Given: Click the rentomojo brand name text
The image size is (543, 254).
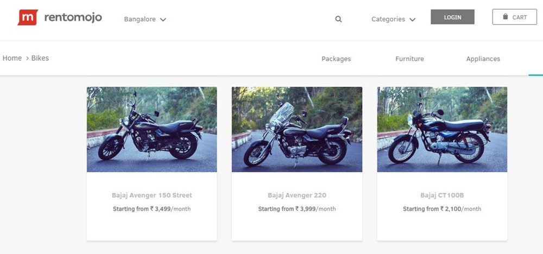Looking at the screenshot, I should pyautogui.click(x=73, y=18).
